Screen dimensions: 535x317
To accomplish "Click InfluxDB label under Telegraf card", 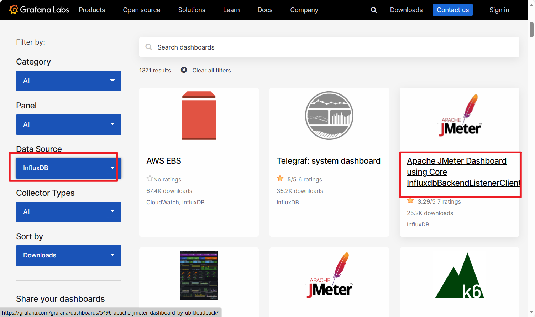I will coord(288,202).
